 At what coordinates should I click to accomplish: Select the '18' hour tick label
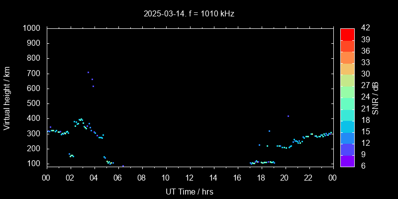tap(261, 177)
